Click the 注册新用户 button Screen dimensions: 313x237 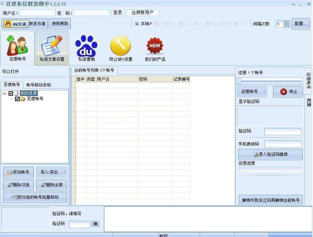[143, 13]
